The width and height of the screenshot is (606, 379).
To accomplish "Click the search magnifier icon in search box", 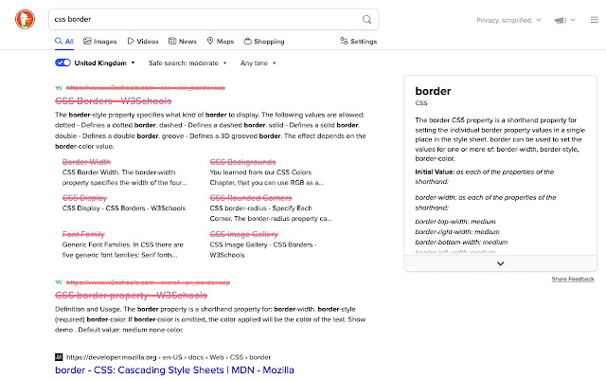I will tap(366, 19).
